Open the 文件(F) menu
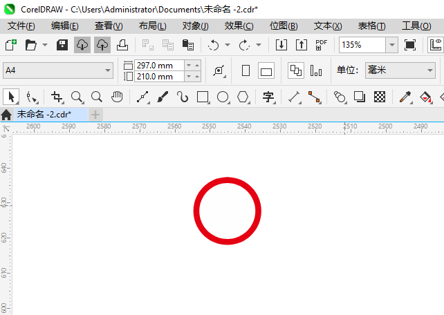The image size is (444, 315). point(21,26)
